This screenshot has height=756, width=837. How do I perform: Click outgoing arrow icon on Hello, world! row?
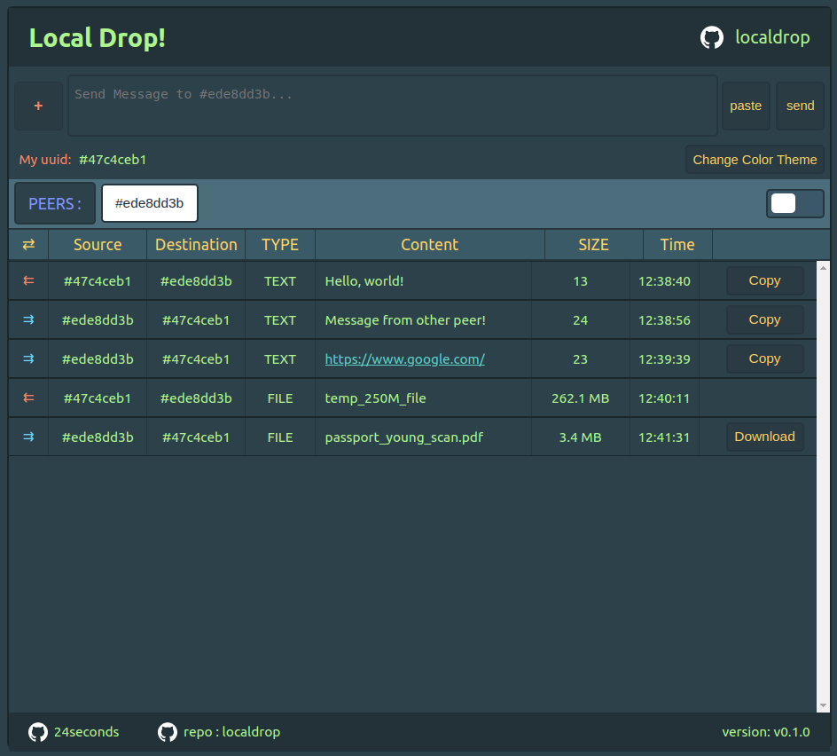click(29, 280)
